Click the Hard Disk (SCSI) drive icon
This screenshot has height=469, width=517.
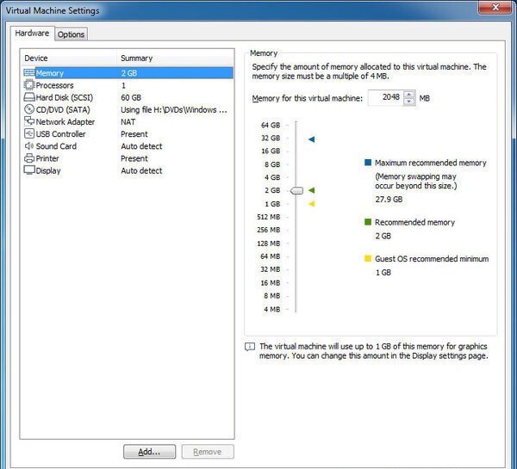[x=29, y=97]
